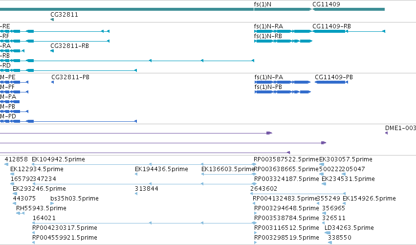Click the CG11409-RB transcript label
The image size is (416, 245).
(331, 26)
